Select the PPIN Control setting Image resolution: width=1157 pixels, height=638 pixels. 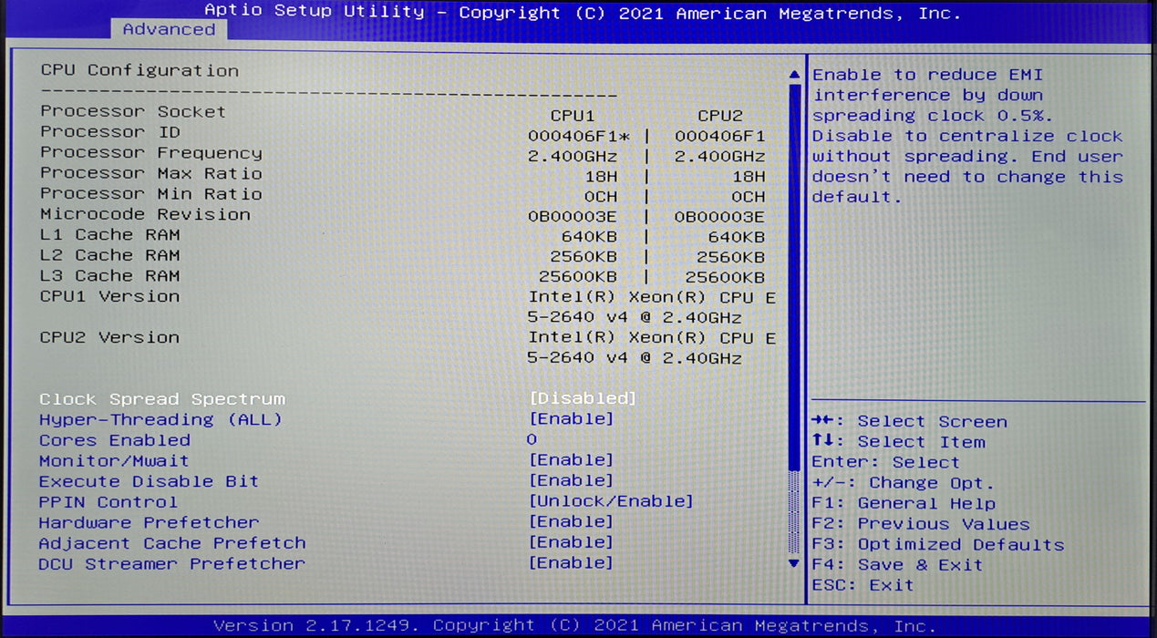[108, 502]
